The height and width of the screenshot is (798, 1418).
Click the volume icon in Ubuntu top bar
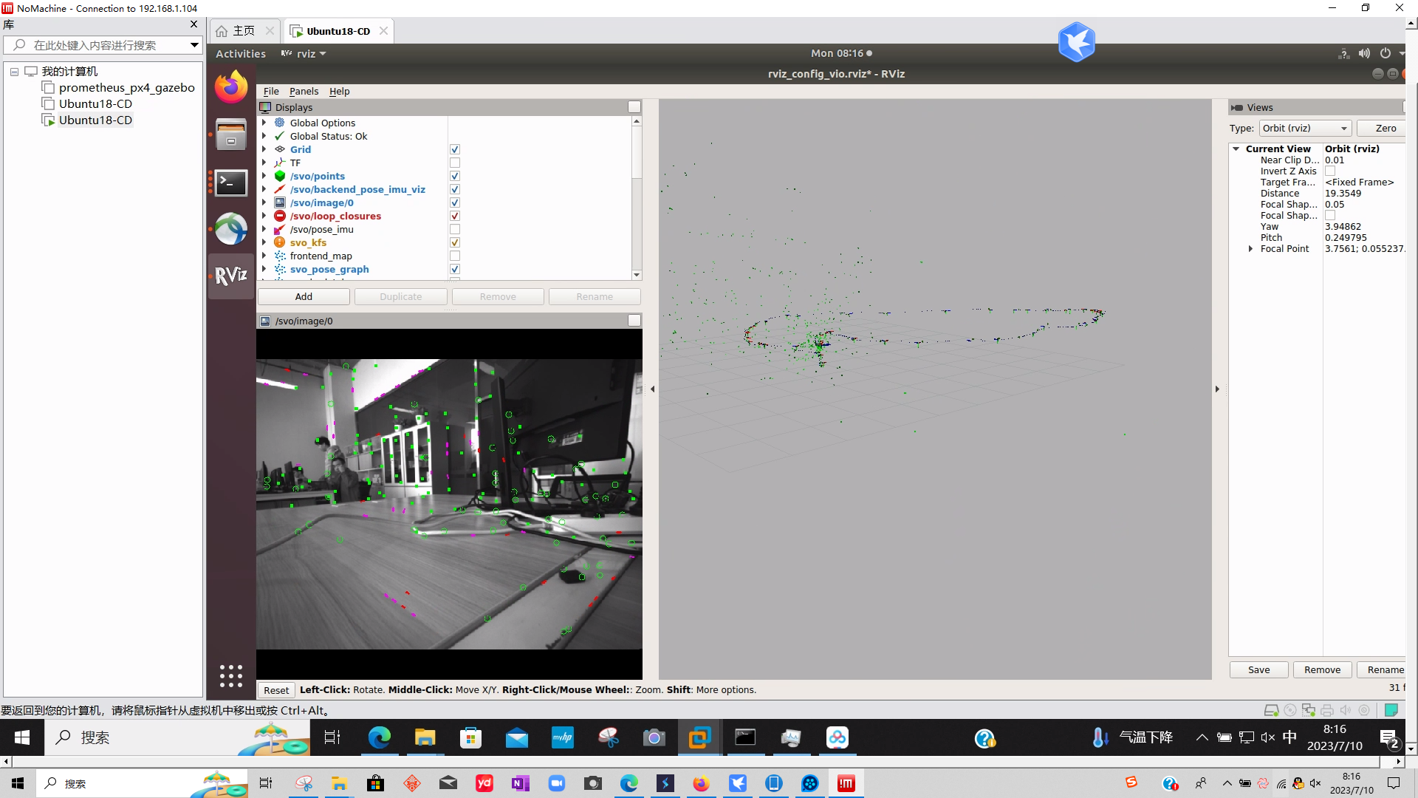click(x=1364, y=53)
